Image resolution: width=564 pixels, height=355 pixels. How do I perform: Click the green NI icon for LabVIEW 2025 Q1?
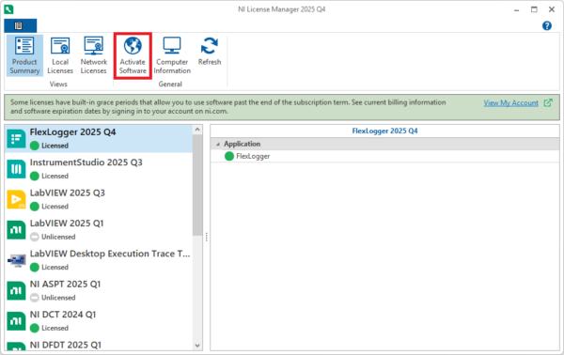coord(16,230)
